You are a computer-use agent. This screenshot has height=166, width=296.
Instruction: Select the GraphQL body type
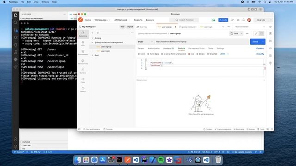212,54
